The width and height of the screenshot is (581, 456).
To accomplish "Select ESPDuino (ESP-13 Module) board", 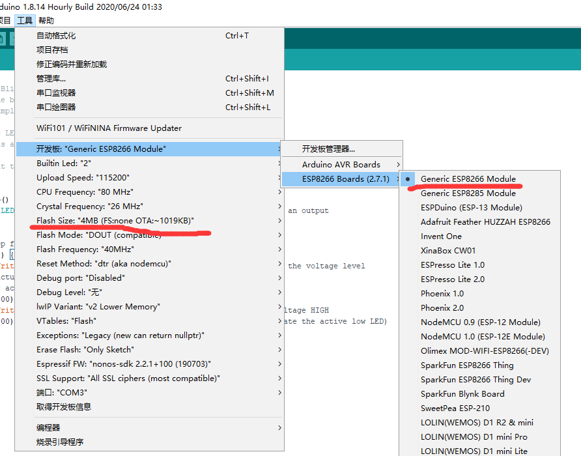I will (x=480, y=208).
